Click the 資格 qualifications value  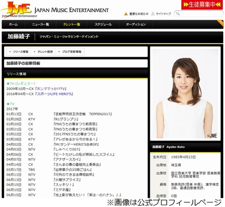point(195,186)
